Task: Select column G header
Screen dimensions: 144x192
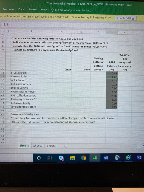Action: 125,33
